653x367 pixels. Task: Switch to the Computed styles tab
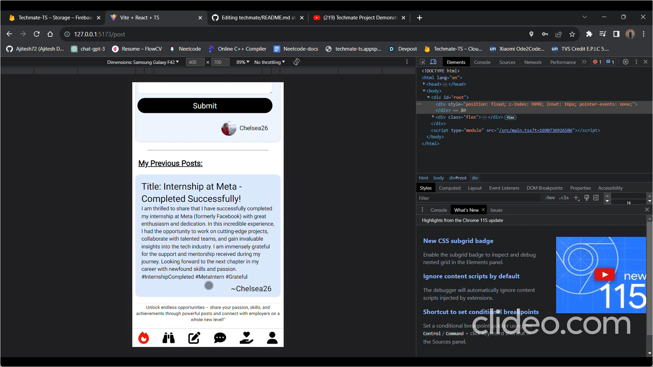coord(449,188)
